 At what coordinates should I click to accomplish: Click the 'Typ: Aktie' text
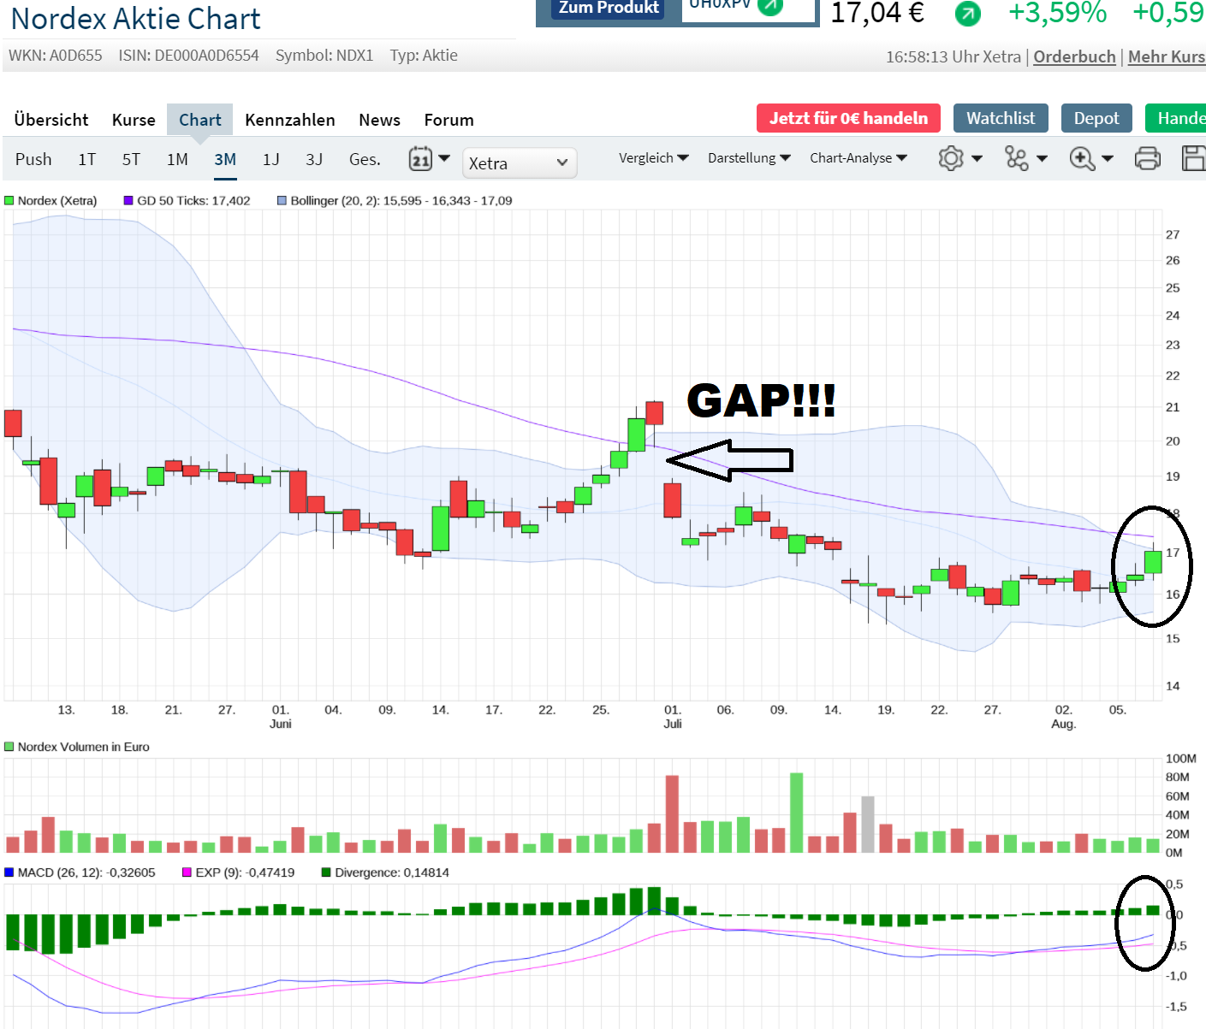[424, 56]
